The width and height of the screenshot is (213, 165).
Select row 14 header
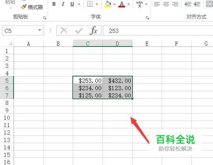[7, 147]
